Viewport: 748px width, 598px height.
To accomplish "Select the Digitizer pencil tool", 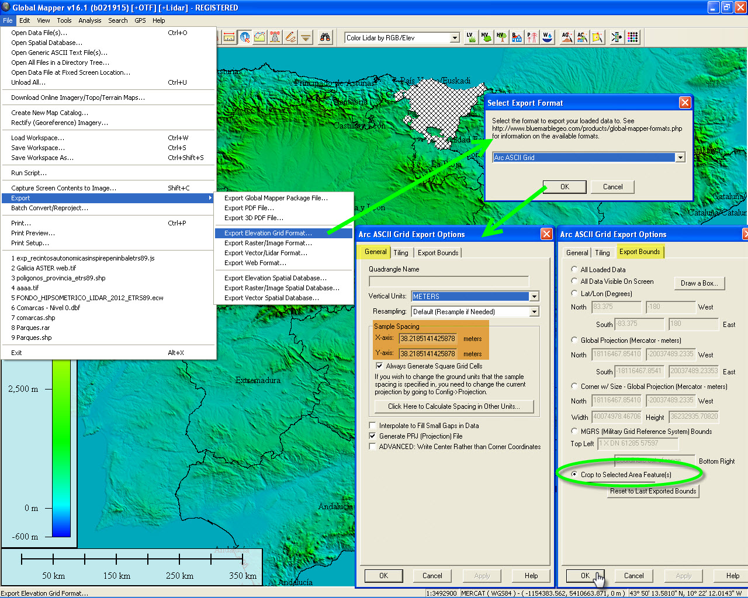I will 290,37.
